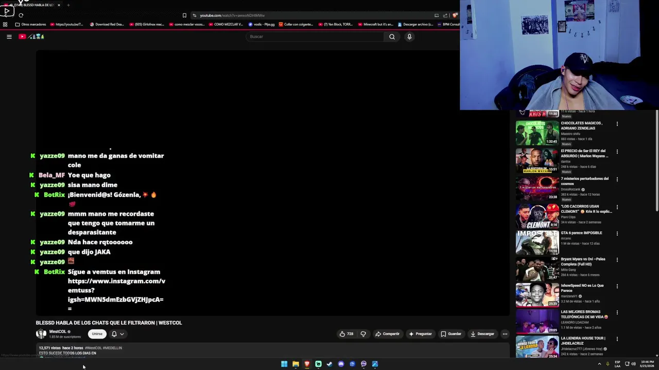Open the Download Red Dea... bookmark
Image resolution: width=659 pixels, height=370 pixels.
(107, 24)
